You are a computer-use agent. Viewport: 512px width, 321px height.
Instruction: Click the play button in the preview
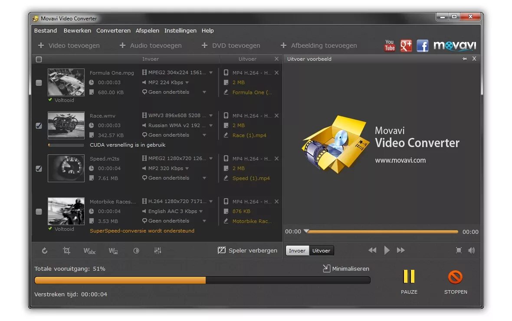[387, 250]
